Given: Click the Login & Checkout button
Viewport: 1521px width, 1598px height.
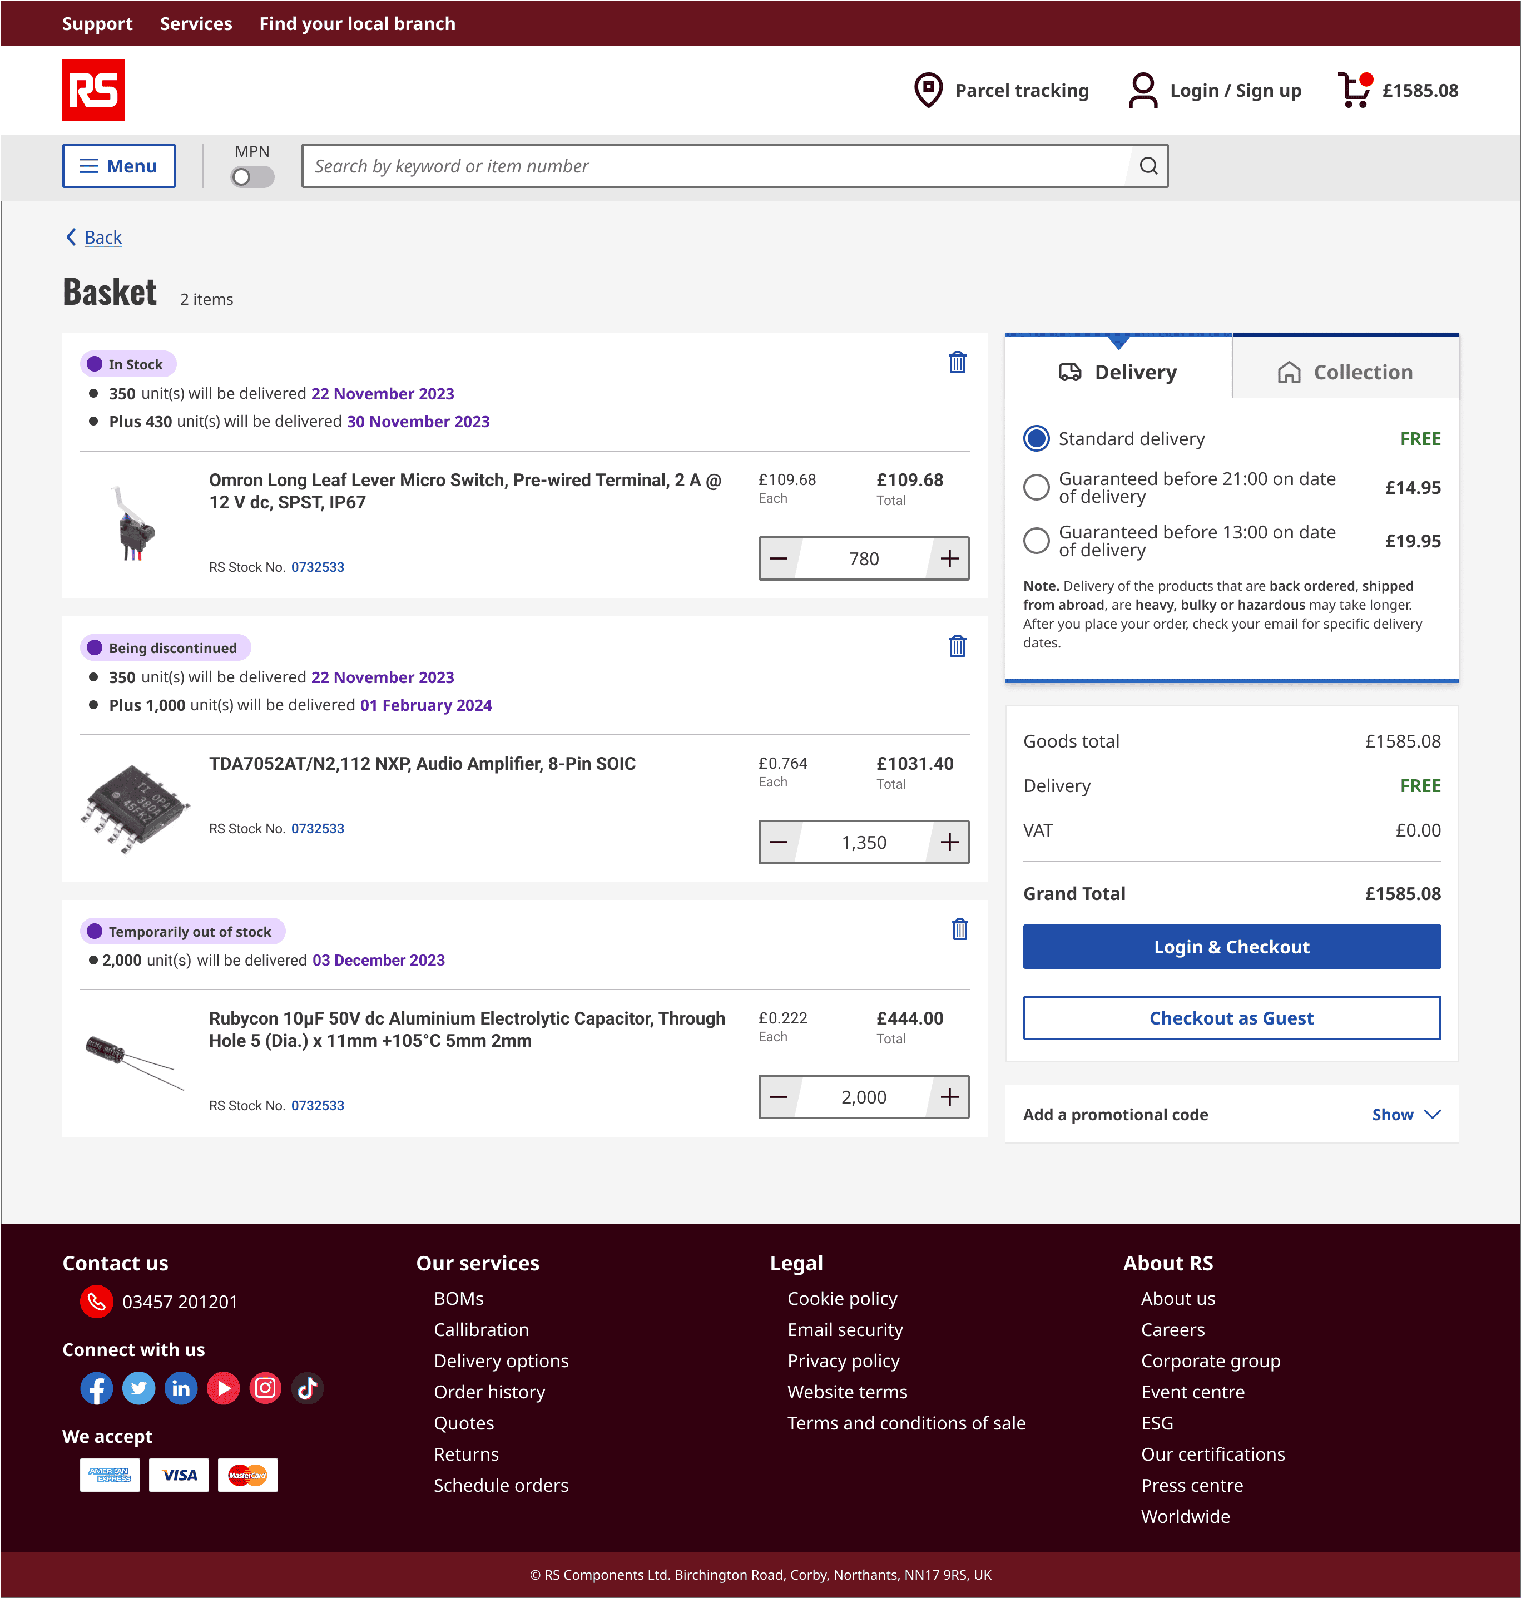Looking at the screenshot, I should click(x=1231, y=947).
